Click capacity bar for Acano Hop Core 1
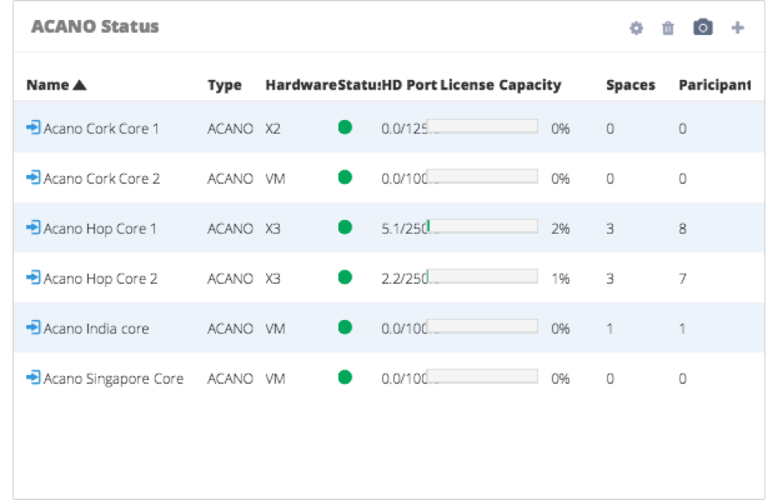 [x=482, y=226]
